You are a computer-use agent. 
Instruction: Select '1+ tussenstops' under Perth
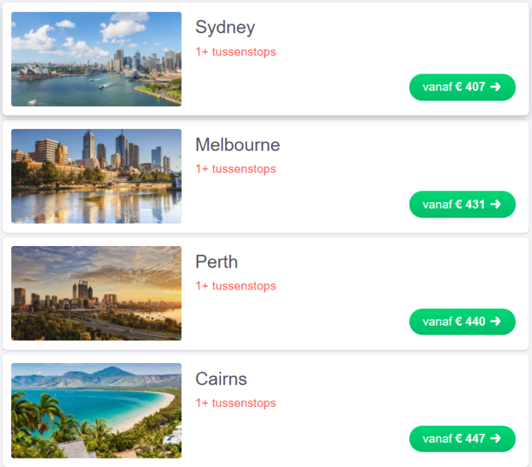click(236, 286)
